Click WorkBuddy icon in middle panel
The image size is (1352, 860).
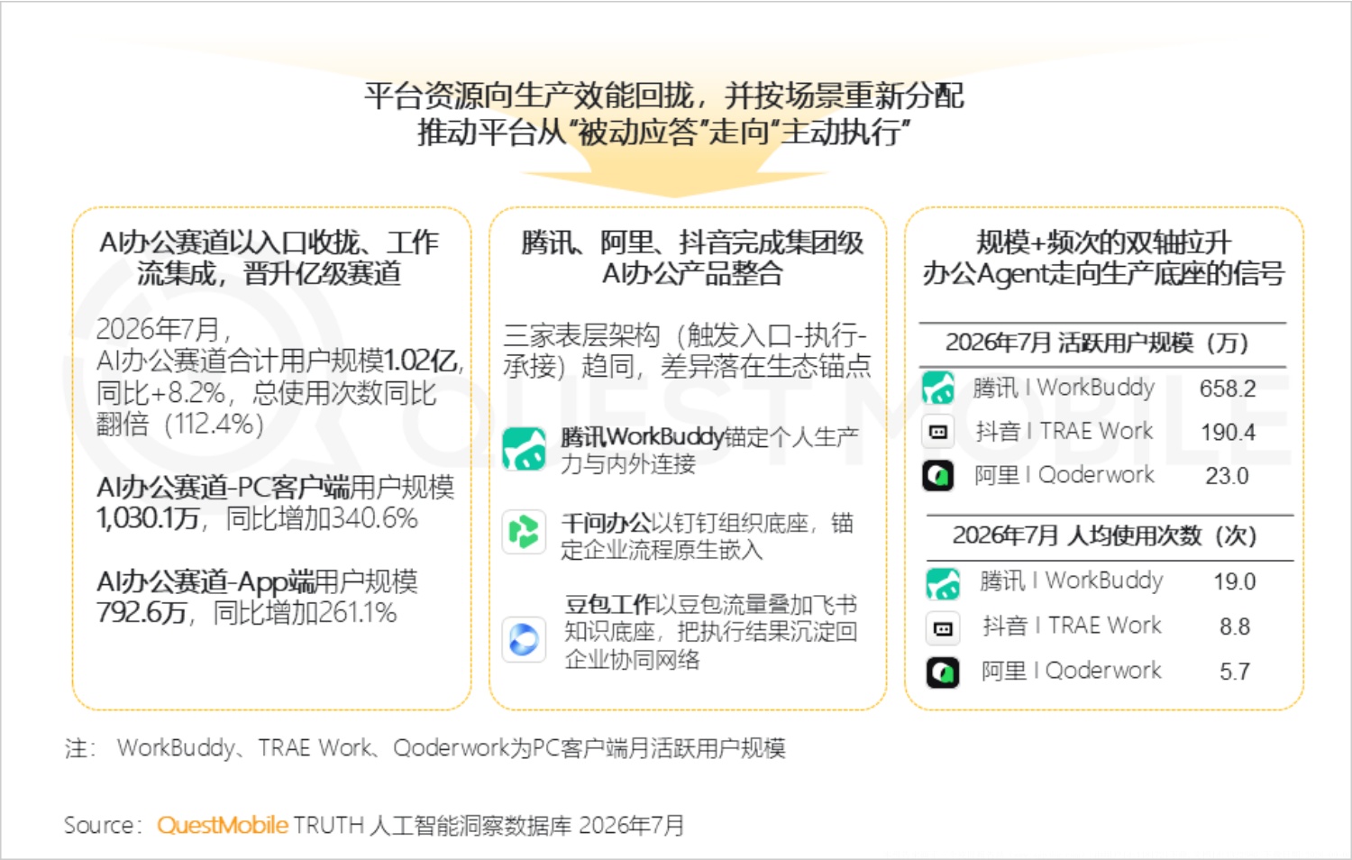[x=524, y=449]
